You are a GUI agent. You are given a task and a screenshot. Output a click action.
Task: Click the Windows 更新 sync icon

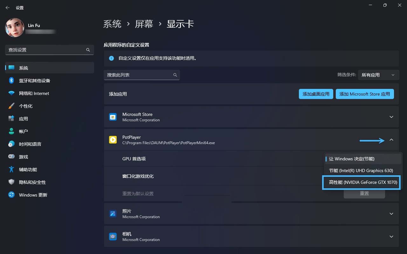tap(11, 195)
